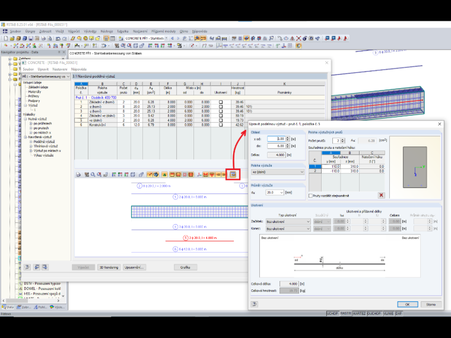
Task: Open the Výpočet menu in main window
Action: [74, 31]
